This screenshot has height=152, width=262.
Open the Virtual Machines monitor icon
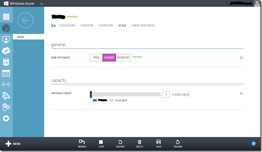(6, 40)
